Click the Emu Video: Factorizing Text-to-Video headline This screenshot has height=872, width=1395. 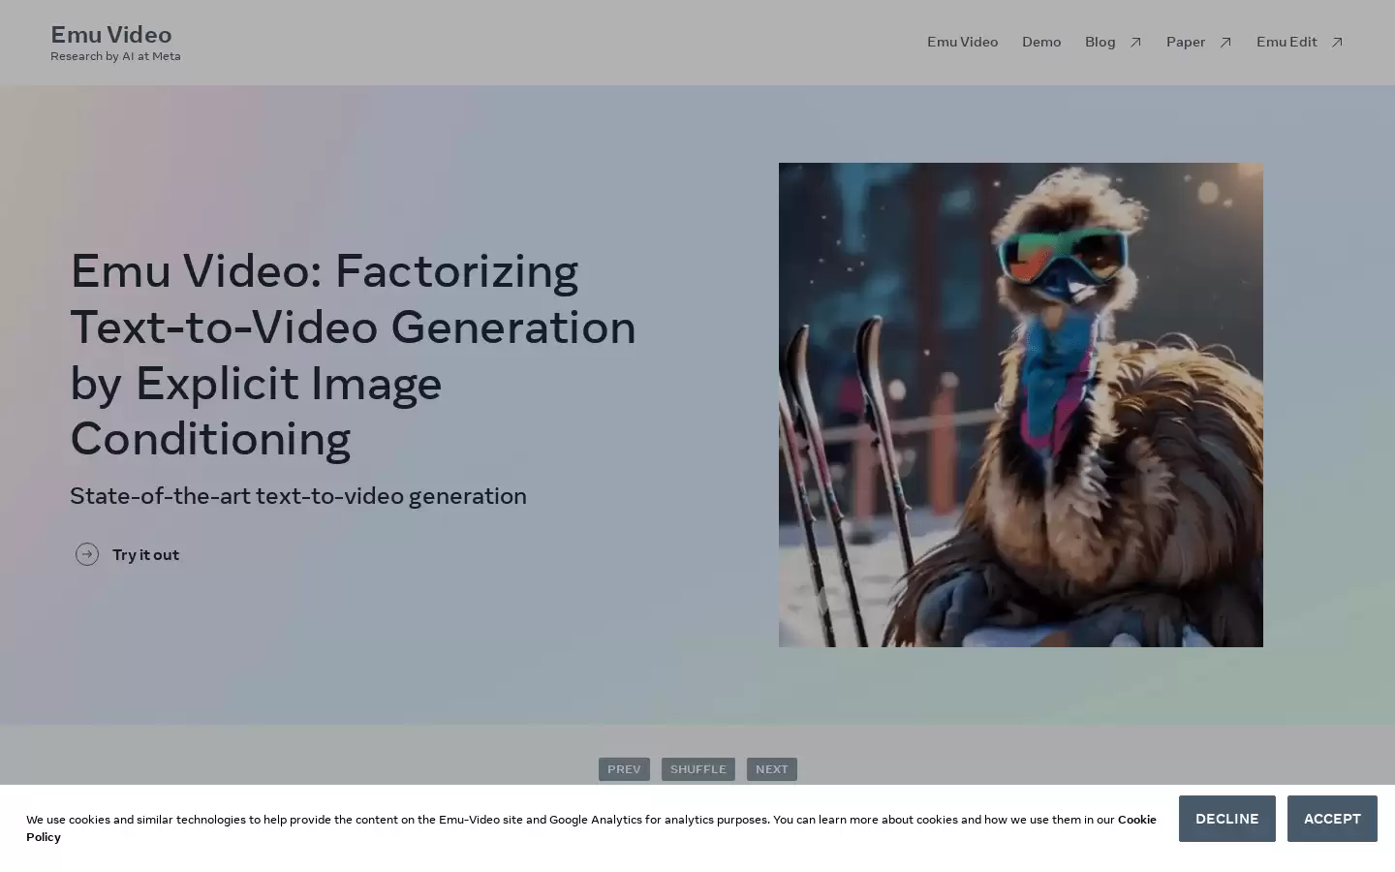click(x=354, y=354)
